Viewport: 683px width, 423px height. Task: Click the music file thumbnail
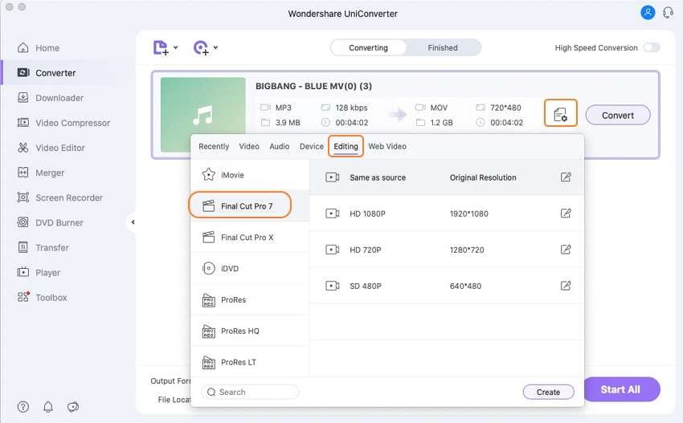[202, 115]
